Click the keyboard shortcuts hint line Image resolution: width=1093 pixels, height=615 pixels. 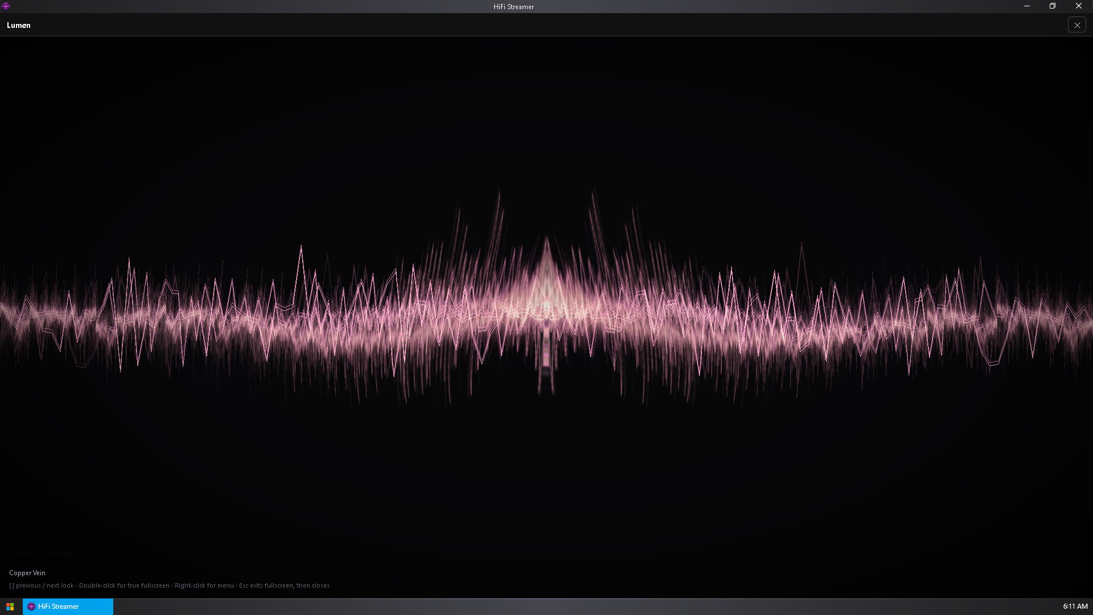point(169,585)
